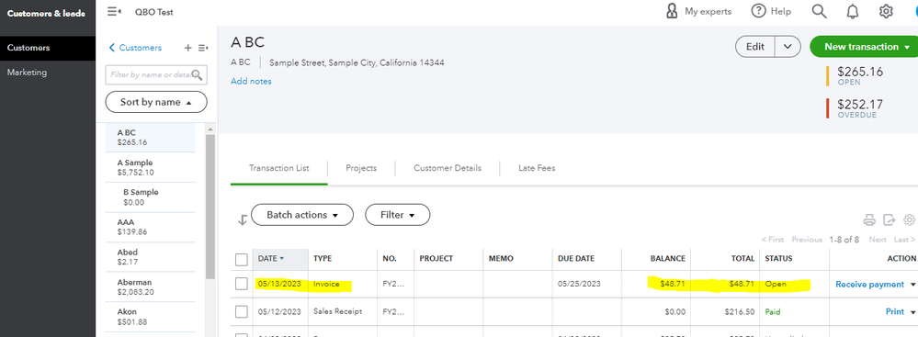Open Marketing in the left sidebar
The height and width of the screenshot is (337, 918).
(48, 73)
